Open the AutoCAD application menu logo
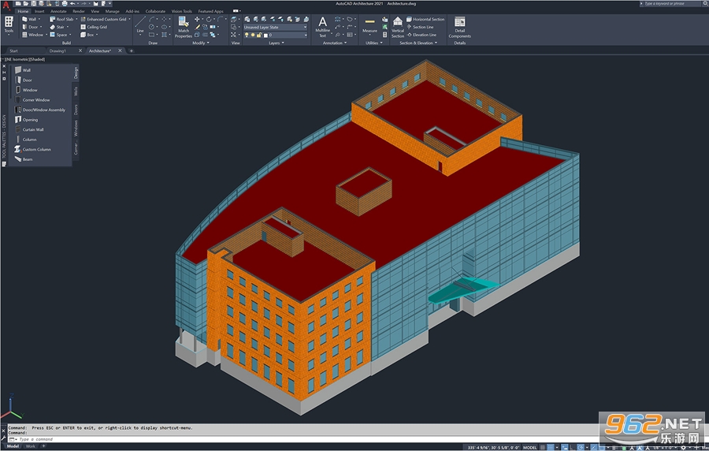Image resolution: width=709 pixels, height=451 pixels. (6, 6)
